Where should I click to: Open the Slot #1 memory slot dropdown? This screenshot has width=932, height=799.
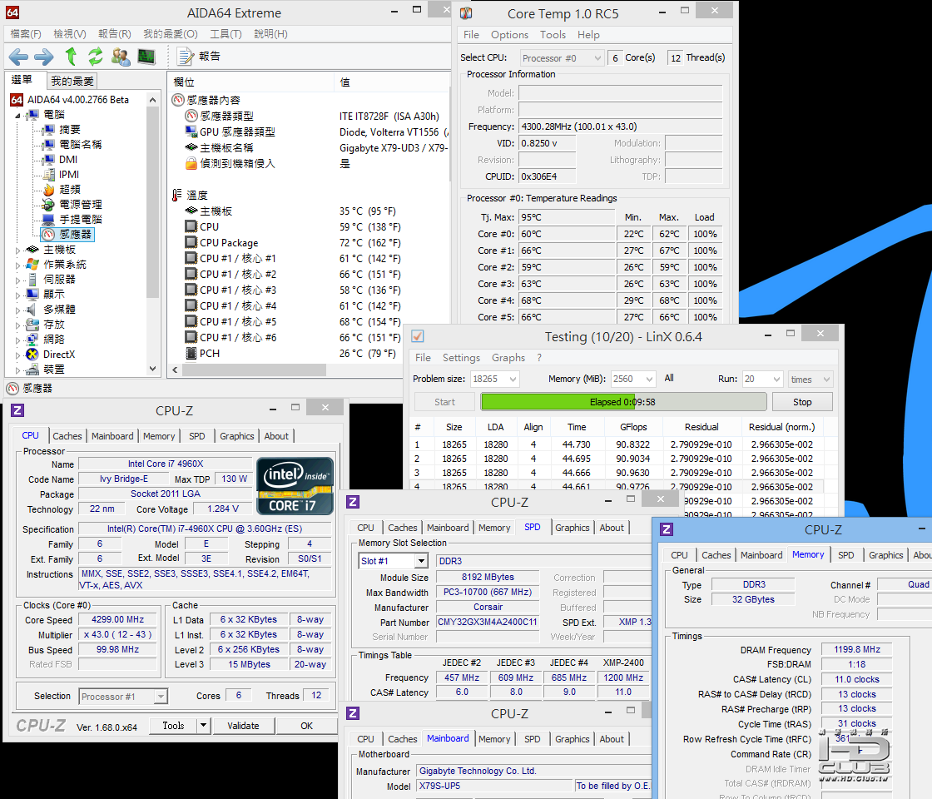420,561
